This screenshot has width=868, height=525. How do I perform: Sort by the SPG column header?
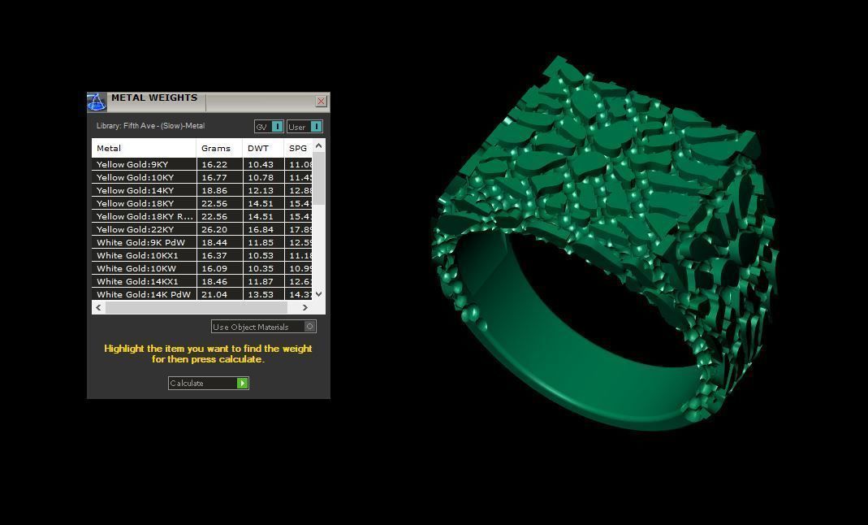[298, 149]
